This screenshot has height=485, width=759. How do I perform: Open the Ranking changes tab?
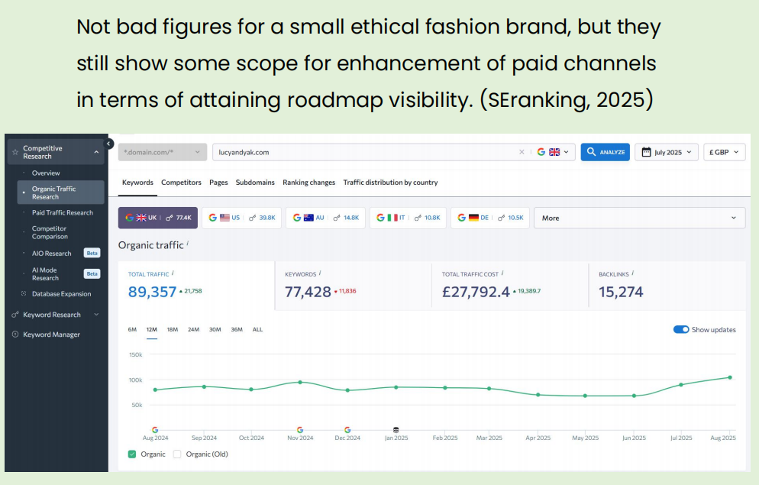tap(308, 183)
